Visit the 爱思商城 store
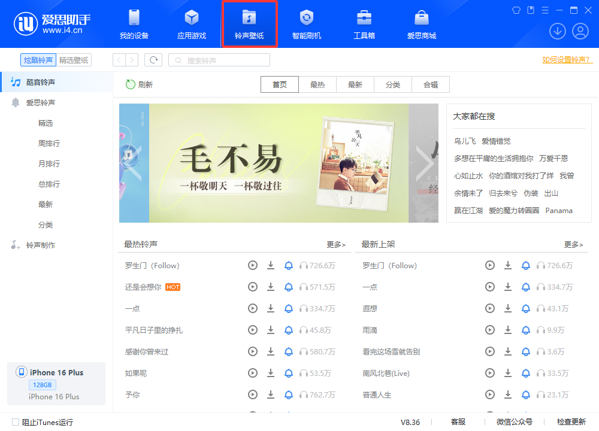 tap(422, 24)
